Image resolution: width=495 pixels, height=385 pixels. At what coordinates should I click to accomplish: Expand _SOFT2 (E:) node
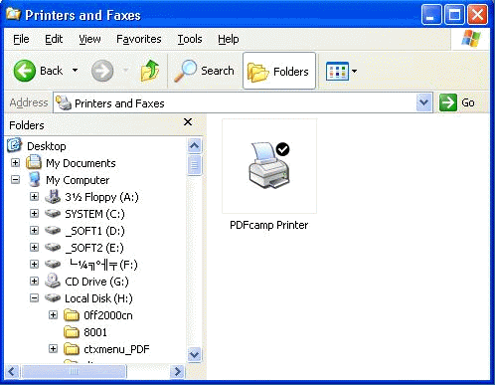pyautogui.click(x=34, y=248)
